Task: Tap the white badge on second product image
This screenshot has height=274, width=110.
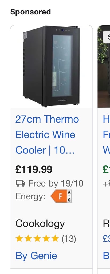Action: 107,37
